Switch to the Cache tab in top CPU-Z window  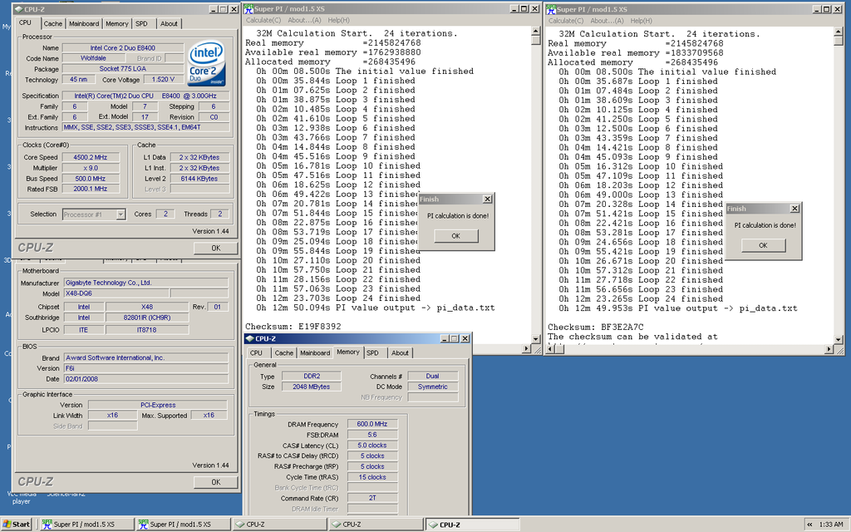[x=53, y=24]
